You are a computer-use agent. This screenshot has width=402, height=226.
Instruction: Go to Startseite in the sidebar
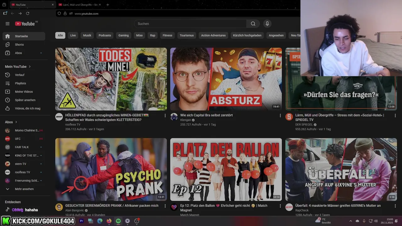pos(24,36)
